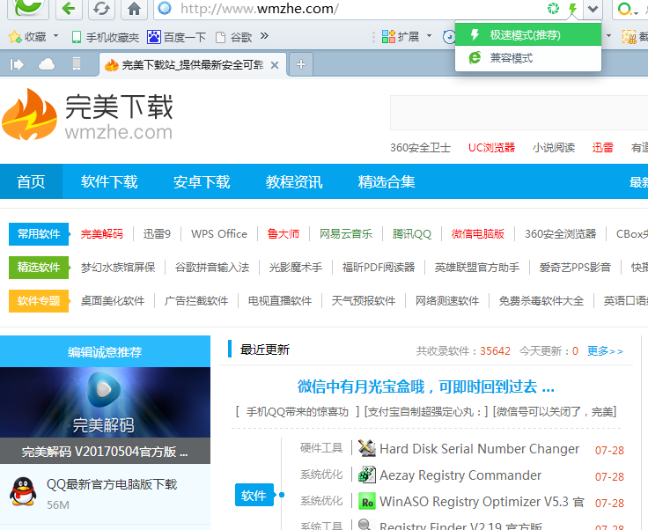Open 网络测速软件 topic link
Viewport: 648px width, 530px height.
coord(447,301)
